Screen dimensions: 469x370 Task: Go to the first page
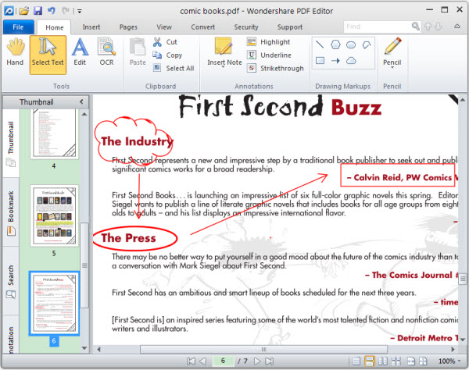click(x=191, y=361)
